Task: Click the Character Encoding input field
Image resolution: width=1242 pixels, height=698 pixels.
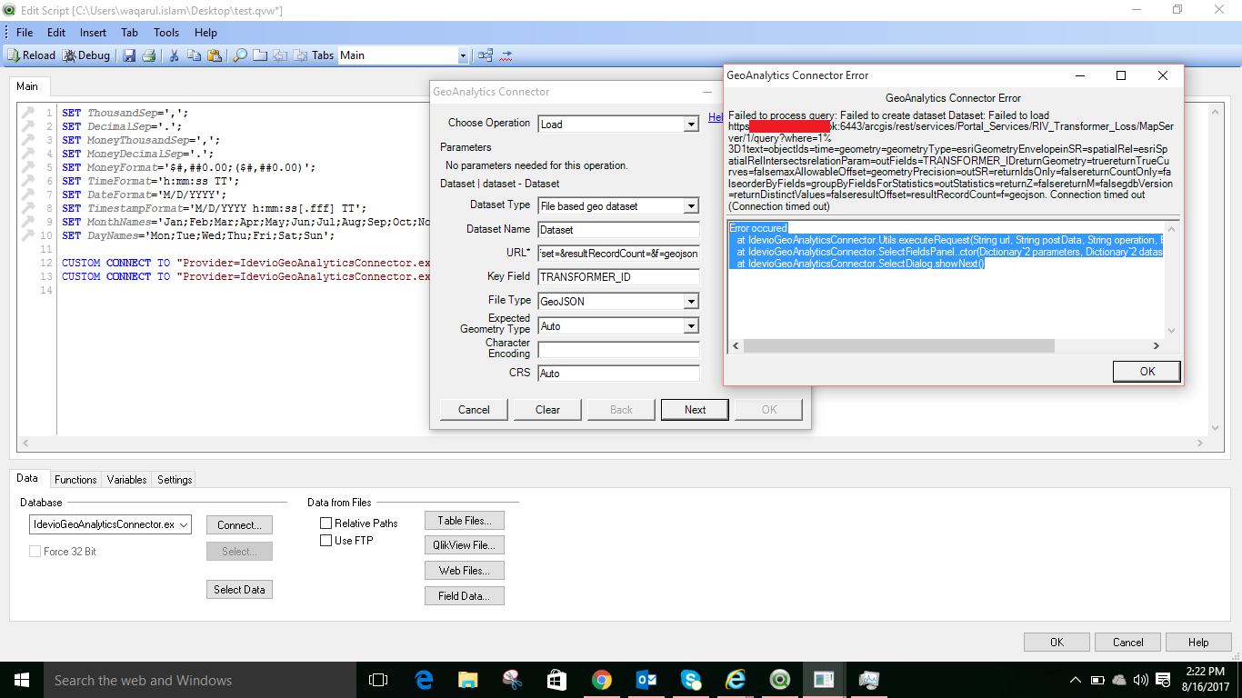Action: click(618, 349)
